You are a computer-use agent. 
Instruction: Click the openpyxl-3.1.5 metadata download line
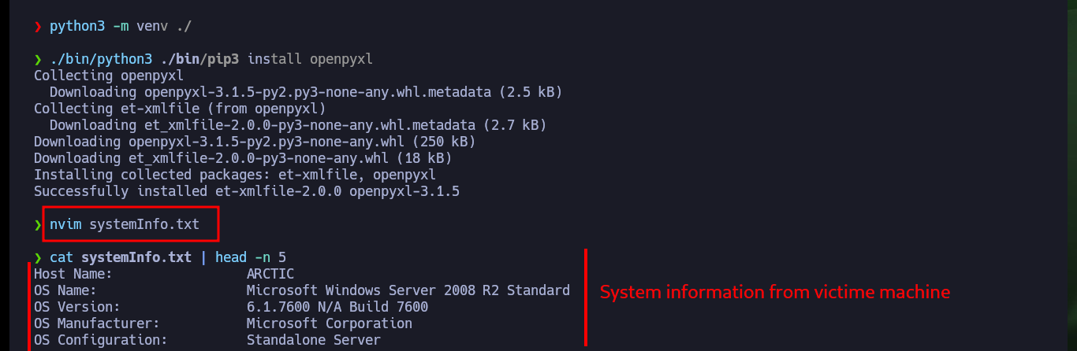point(306,92)
